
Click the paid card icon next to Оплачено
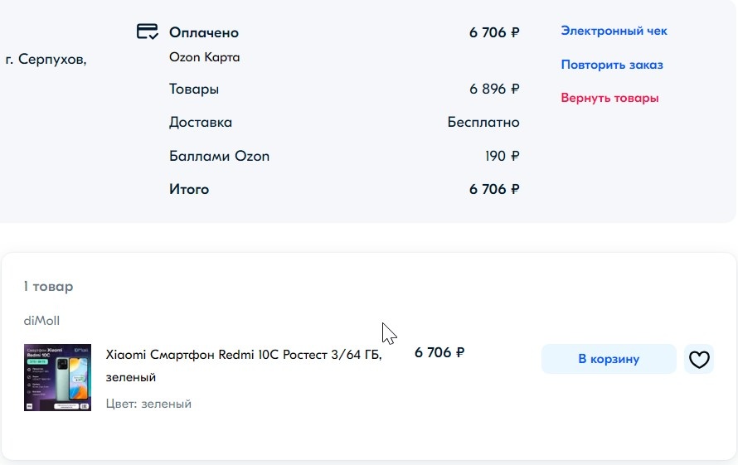click(147, 31)
